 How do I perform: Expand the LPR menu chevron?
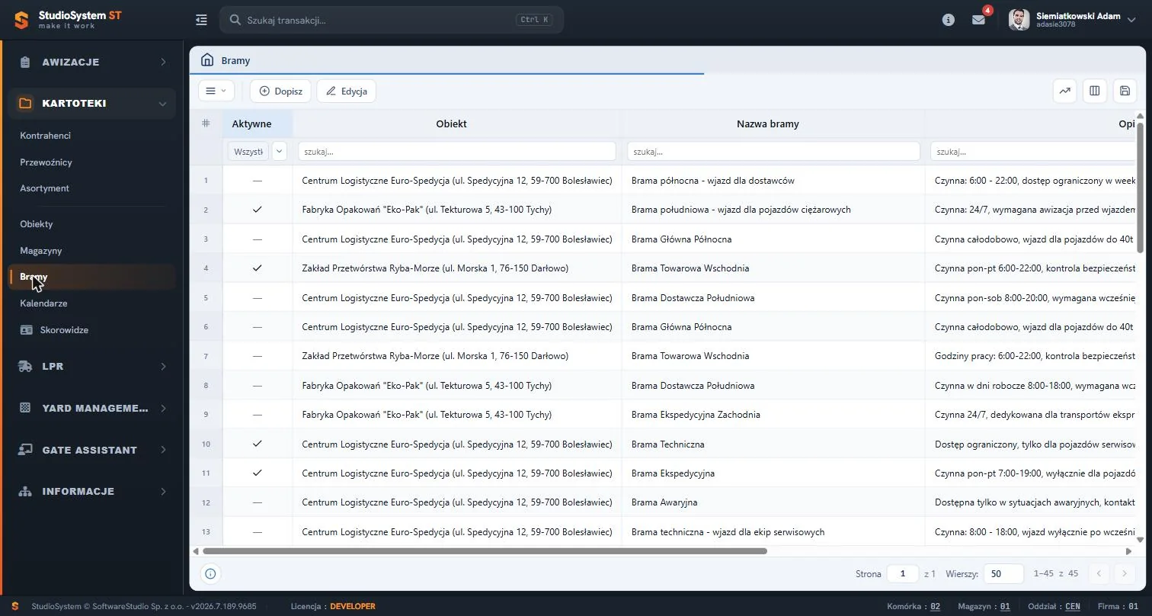click(163, 367)
